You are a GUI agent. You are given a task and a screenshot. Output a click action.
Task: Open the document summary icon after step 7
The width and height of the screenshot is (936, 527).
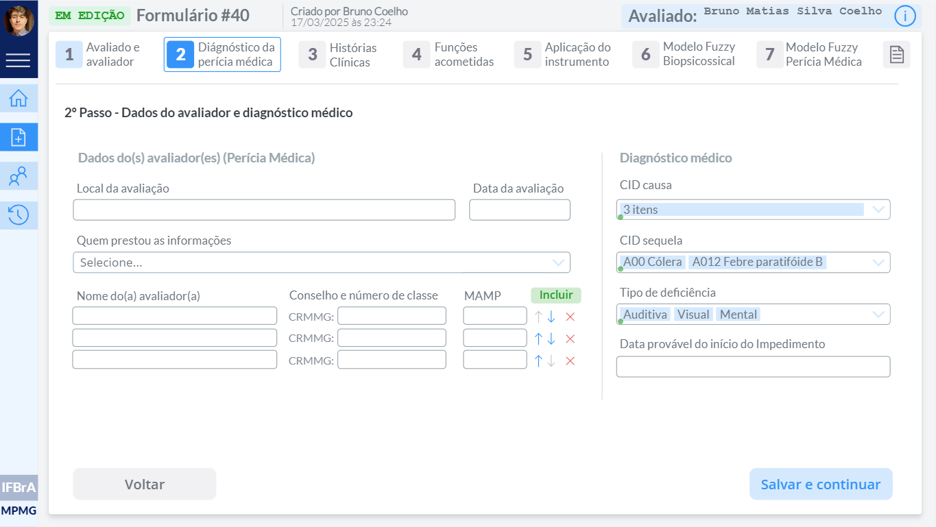click(x=896, y=55)
